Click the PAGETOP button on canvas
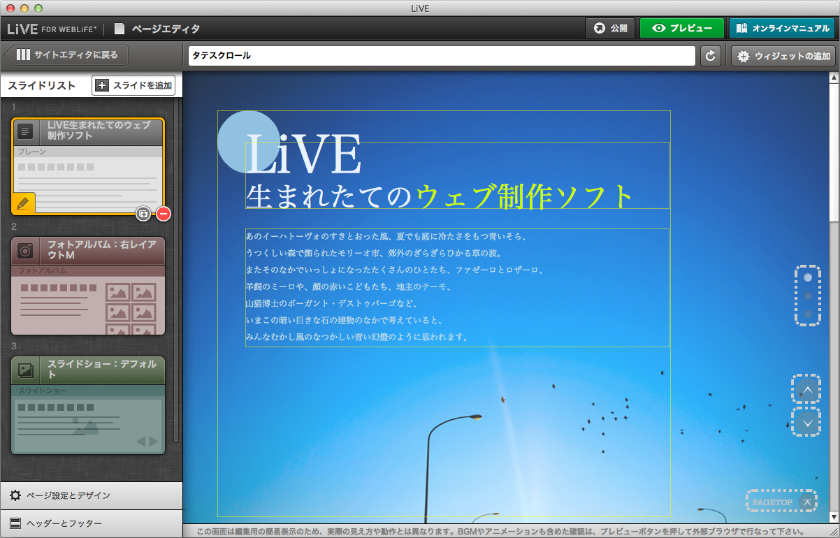The height and width of the screenshot is (538, 840). tap(781, 502)
